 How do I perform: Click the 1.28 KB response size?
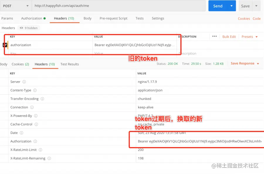pos(218,64)
